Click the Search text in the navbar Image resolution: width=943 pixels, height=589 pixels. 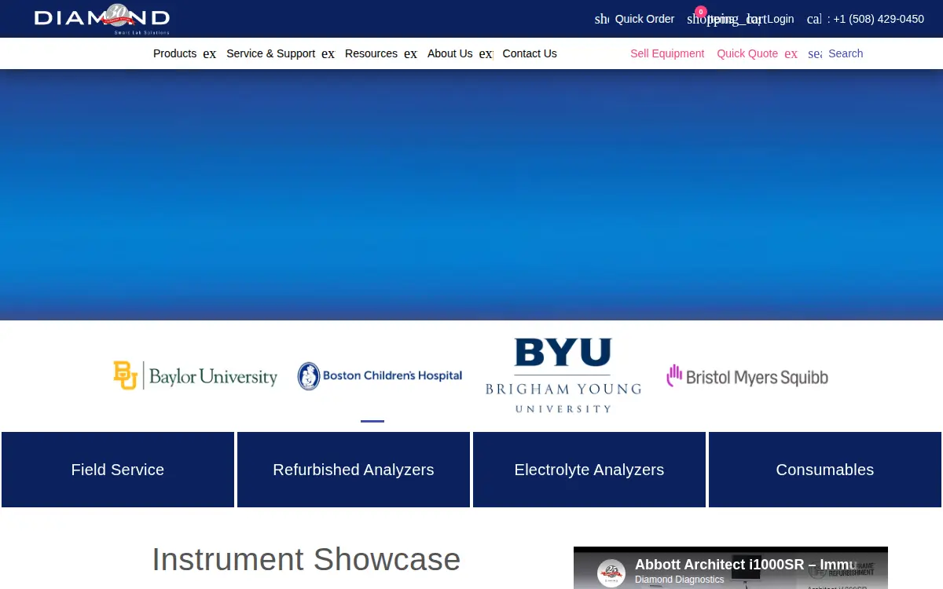(x=846, y=53)
